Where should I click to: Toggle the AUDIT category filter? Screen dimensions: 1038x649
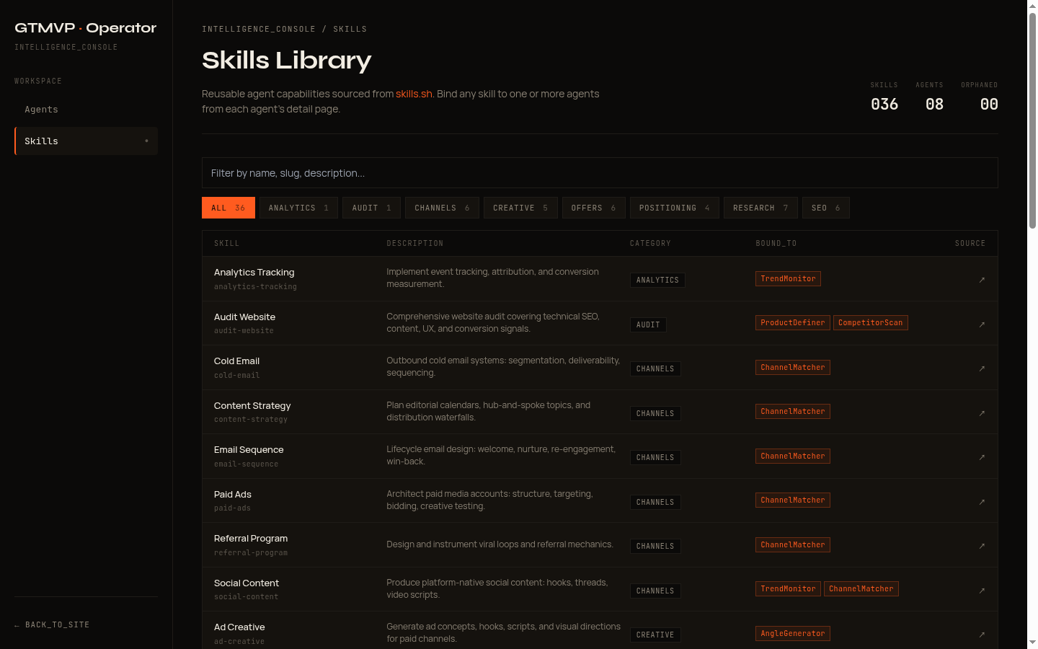tap(371, 208)
